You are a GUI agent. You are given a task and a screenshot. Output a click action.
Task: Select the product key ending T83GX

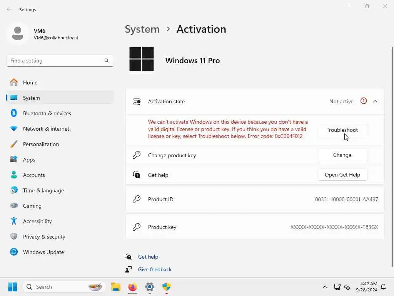pos(334,227)
